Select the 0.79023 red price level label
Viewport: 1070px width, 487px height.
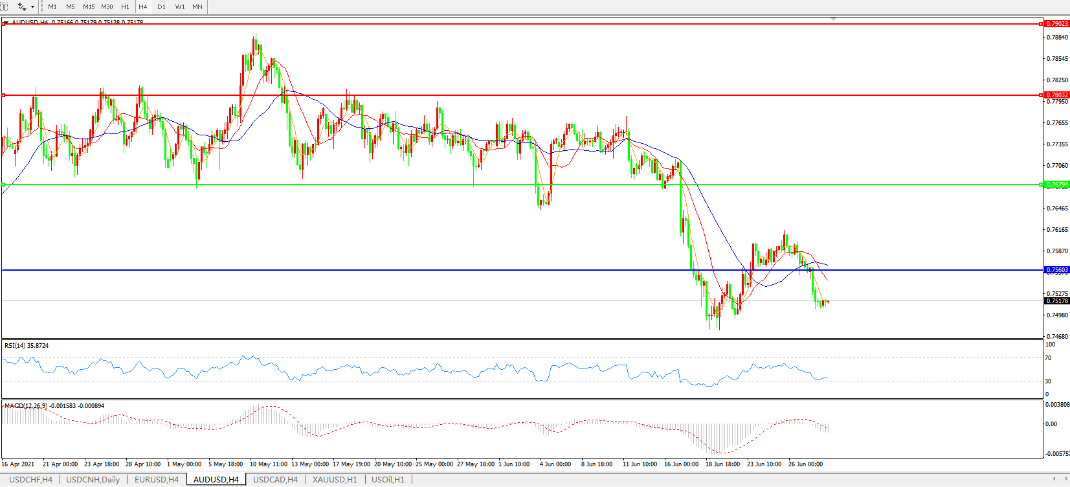[1056, 24]
